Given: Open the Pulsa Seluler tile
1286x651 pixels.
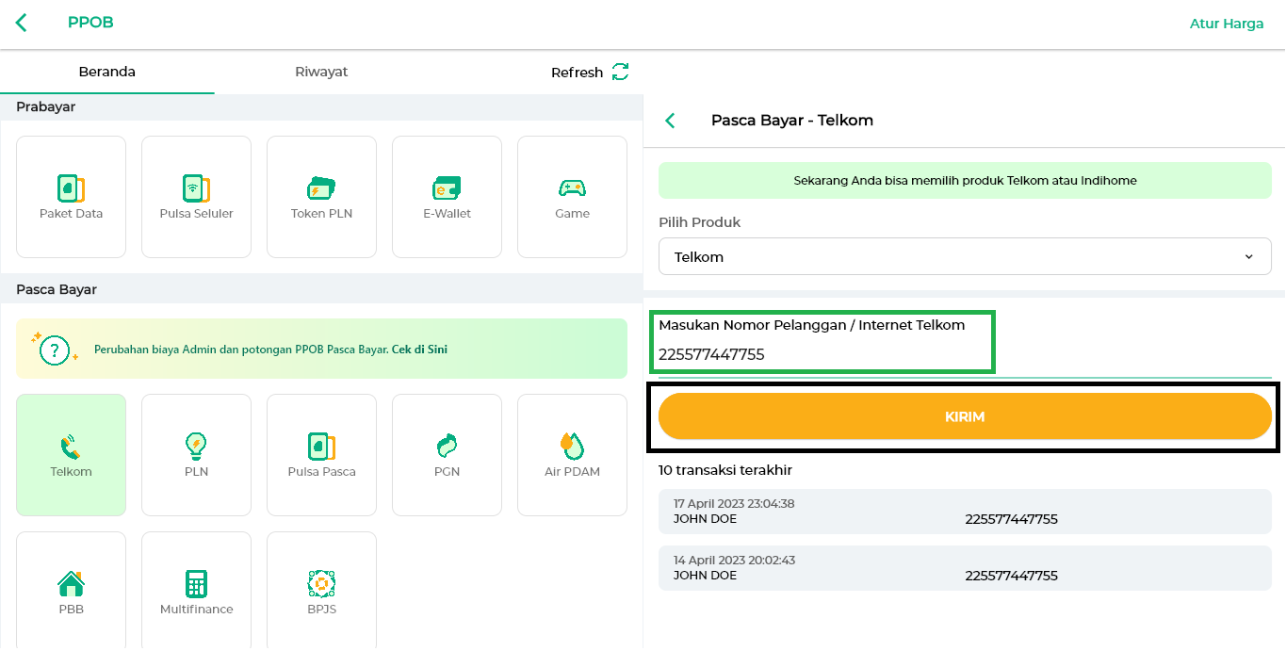Looking at the screenshot, I should coord(196,197).
